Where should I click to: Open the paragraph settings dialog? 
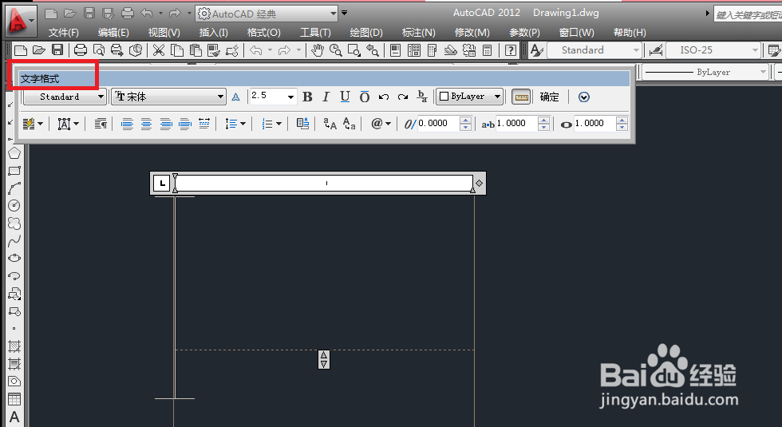(x=101, y=124)
